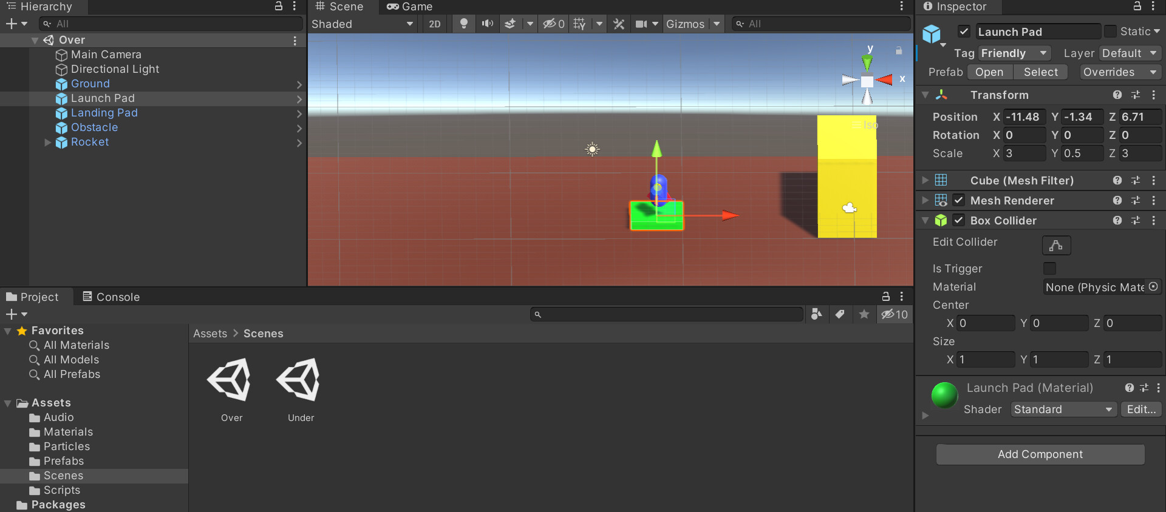Mute scene audio with speaker icon
Screen dimensions: 1166x512
(x=487, y=24)
